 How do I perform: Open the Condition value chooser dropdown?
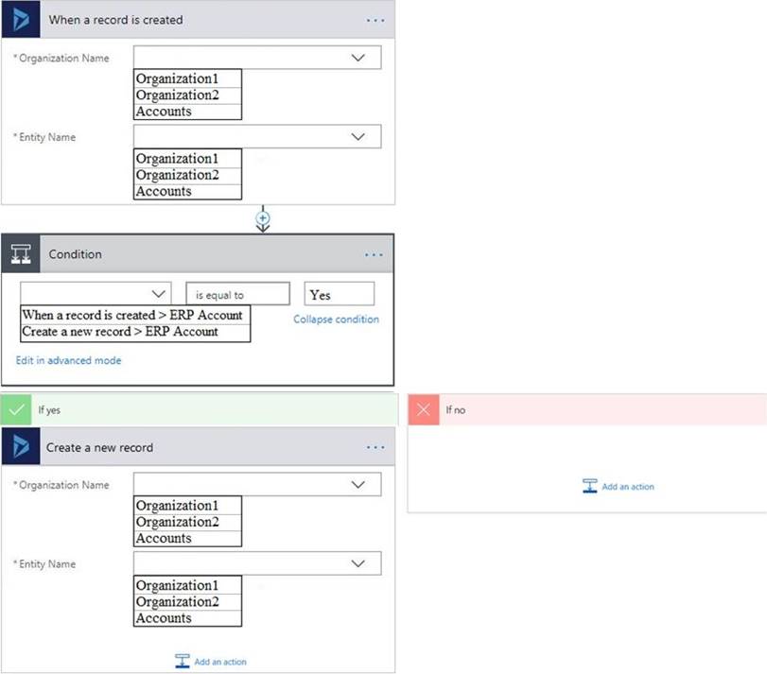[158, 294]
